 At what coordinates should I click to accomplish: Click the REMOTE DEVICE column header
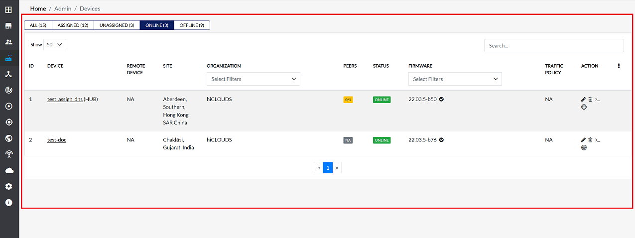tap(135, 69)
